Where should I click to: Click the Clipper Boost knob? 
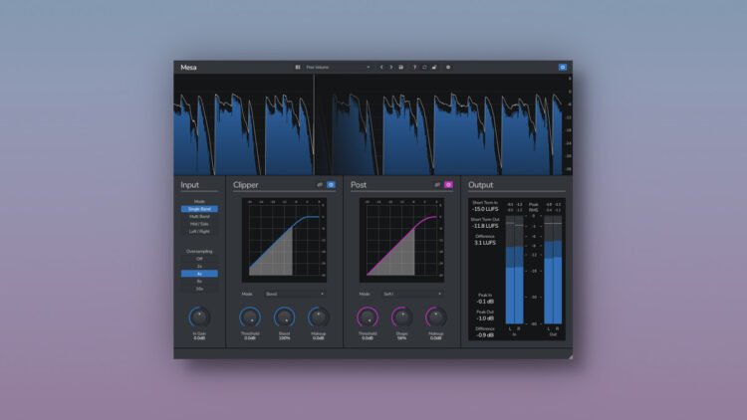(285, 317)
